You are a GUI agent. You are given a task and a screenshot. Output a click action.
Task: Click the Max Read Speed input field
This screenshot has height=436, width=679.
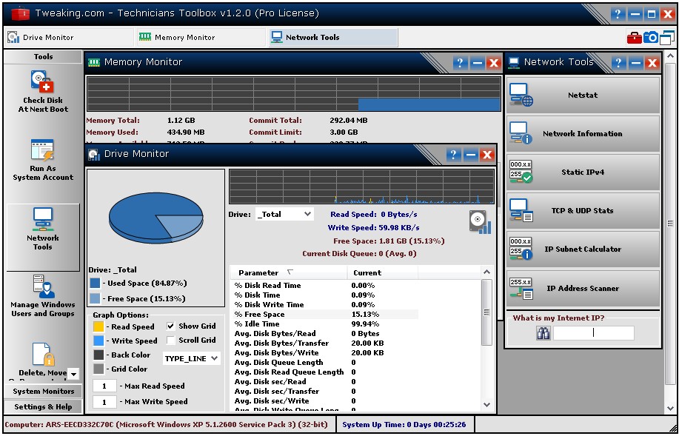[104, 386]
